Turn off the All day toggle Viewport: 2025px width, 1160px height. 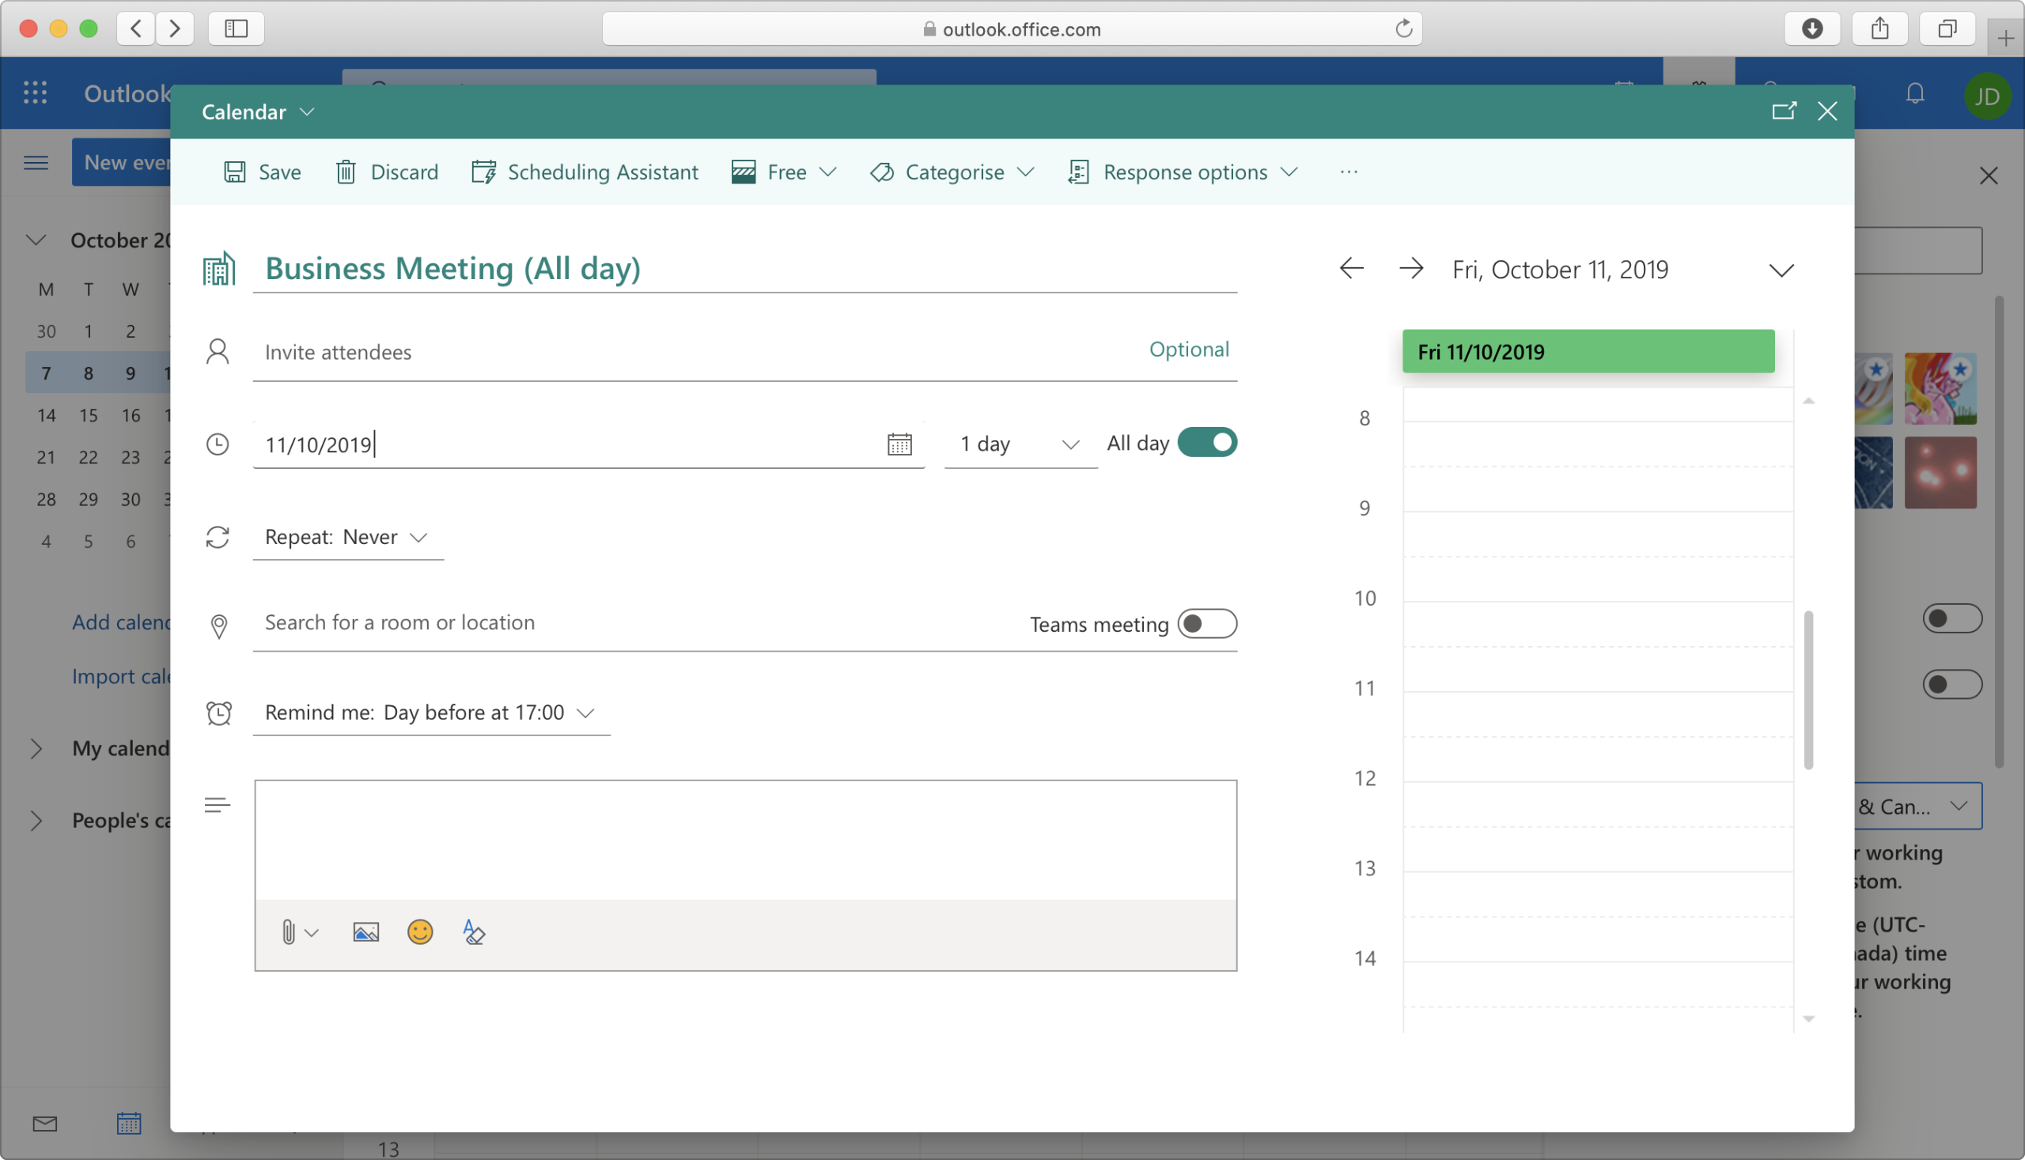pos(1206,442)
